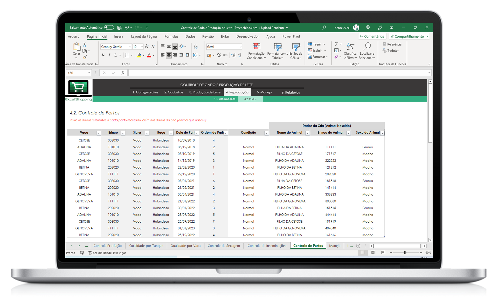Open the Vaca column filter dropdown

coord(99,133)
